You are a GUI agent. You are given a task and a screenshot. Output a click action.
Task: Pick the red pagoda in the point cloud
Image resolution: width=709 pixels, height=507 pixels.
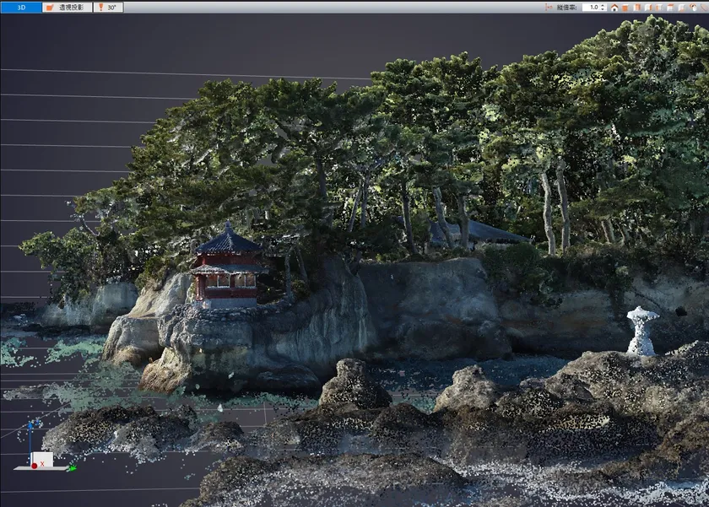[x=225, y=270]
